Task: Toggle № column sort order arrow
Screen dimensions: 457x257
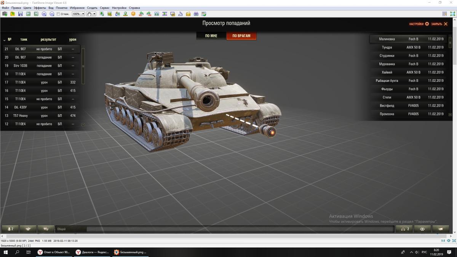Action: click(4, 40)
